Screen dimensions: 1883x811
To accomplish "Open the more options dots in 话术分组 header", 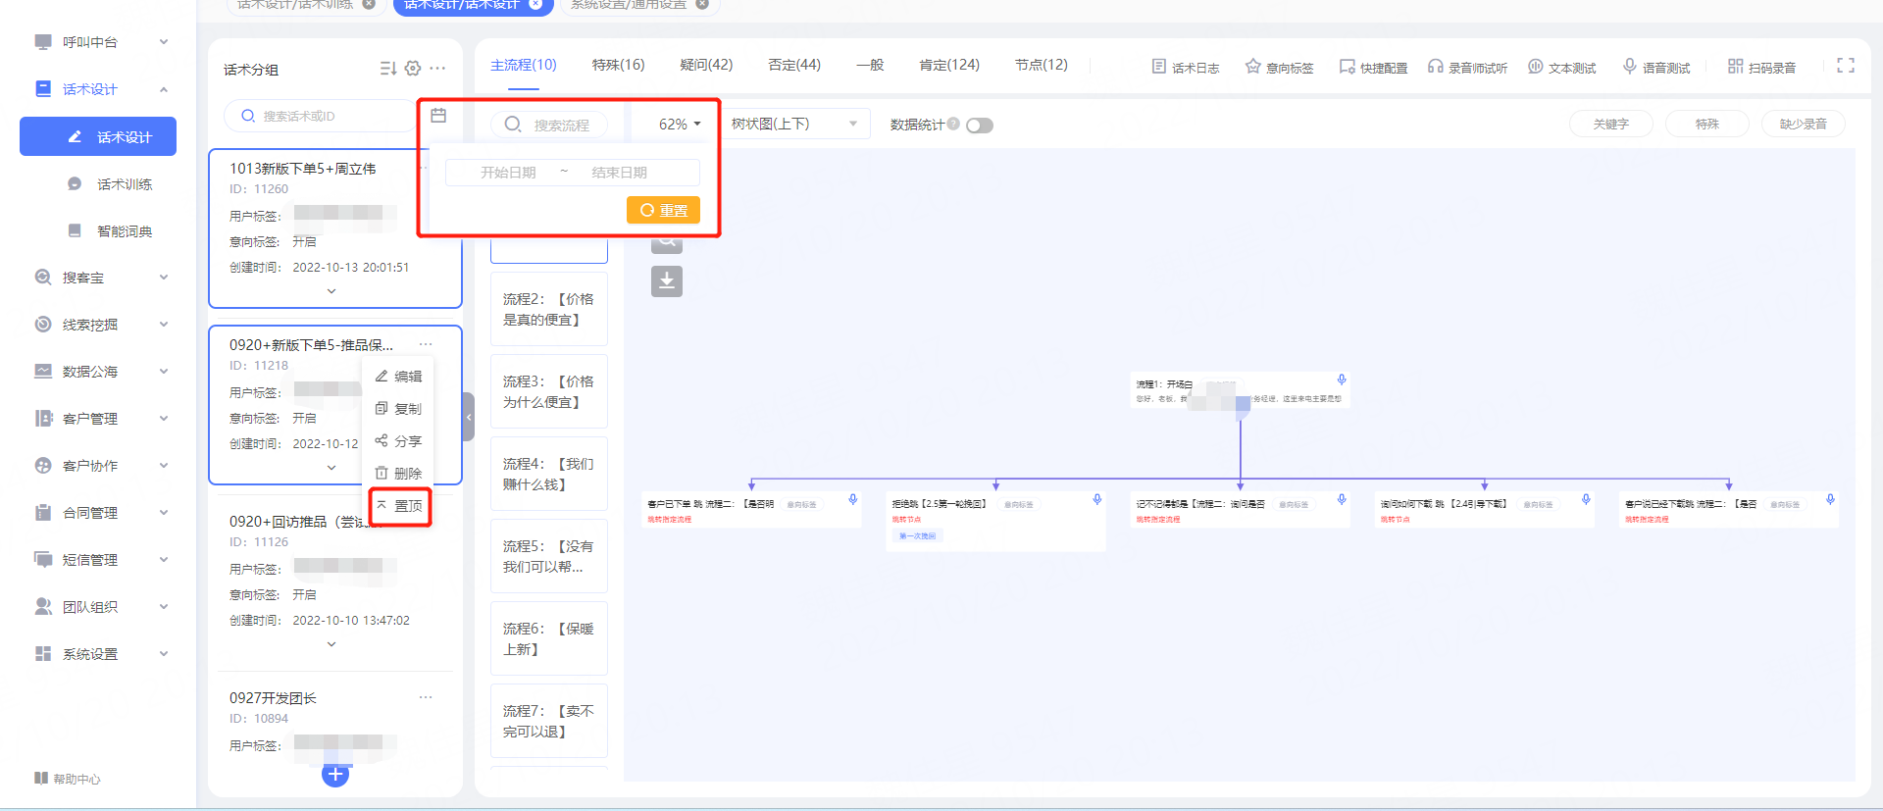I will point(437,69).
